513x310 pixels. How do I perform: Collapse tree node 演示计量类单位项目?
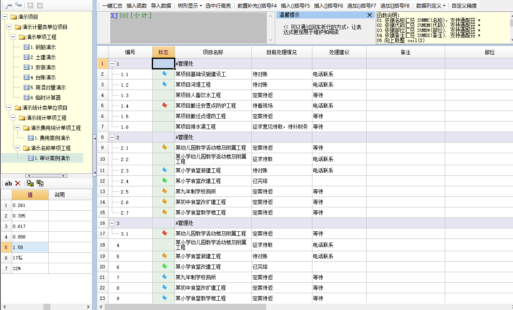tap(9, 26)
